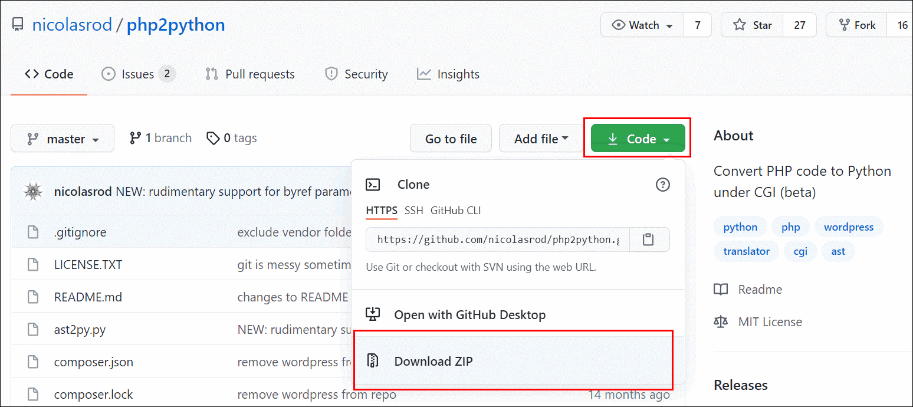This screenshot has height=407, width=913.
Task: Select the GitHub CLI clone tab
Action: click(x=456, y=211)
